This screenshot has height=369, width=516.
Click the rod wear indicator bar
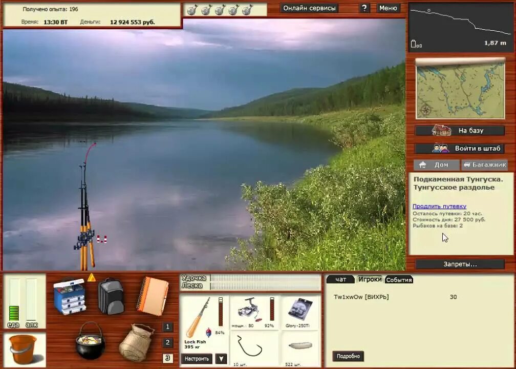(221, 312)
